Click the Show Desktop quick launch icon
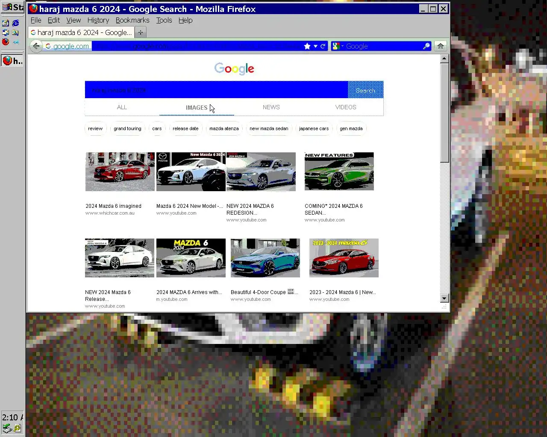The image size is (547, 437). click(x=6, y=23)
